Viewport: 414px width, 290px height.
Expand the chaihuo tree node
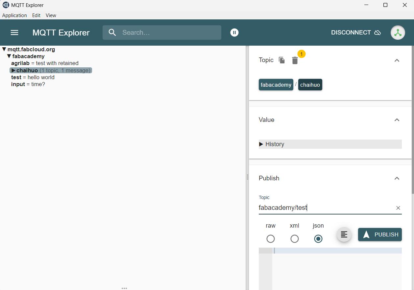[x=13, y=70]
